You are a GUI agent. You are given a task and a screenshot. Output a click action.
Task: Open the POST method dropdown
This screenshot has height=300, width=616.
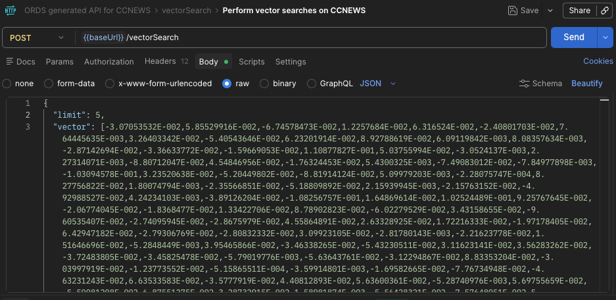click(37, 37)
